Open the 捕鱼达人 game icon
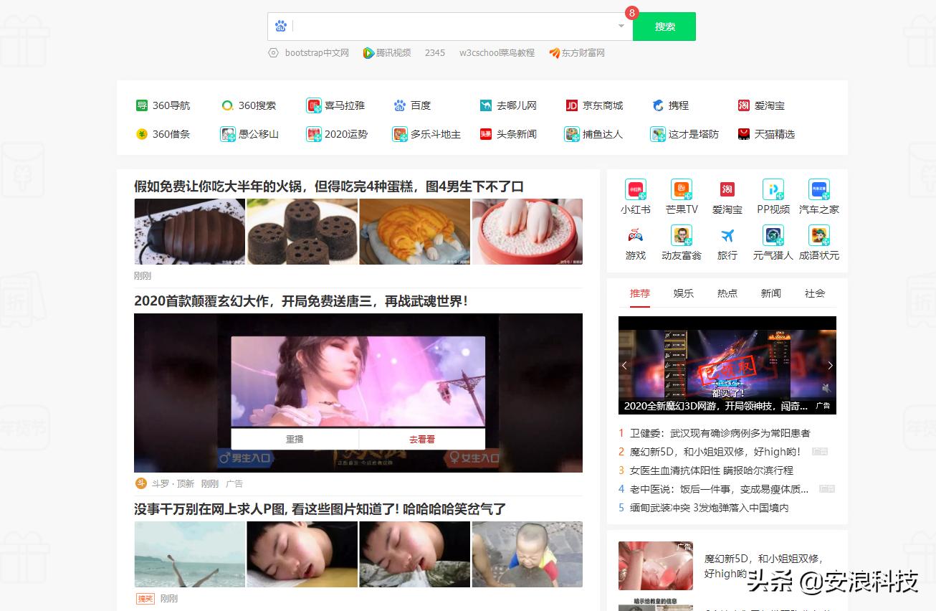Image resolution: width=936 pixels, height=611 pixels. coord(594,134)
